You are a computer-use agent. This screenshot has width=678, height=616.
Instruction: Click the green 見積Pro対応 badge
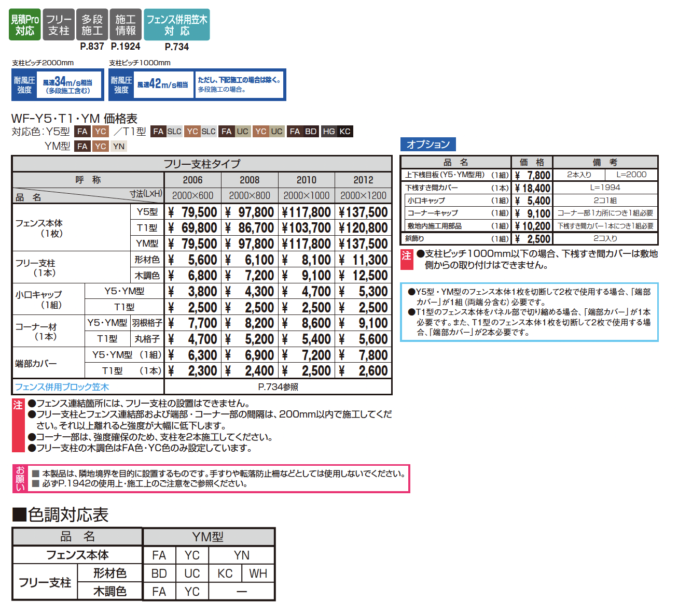point(24,25)
